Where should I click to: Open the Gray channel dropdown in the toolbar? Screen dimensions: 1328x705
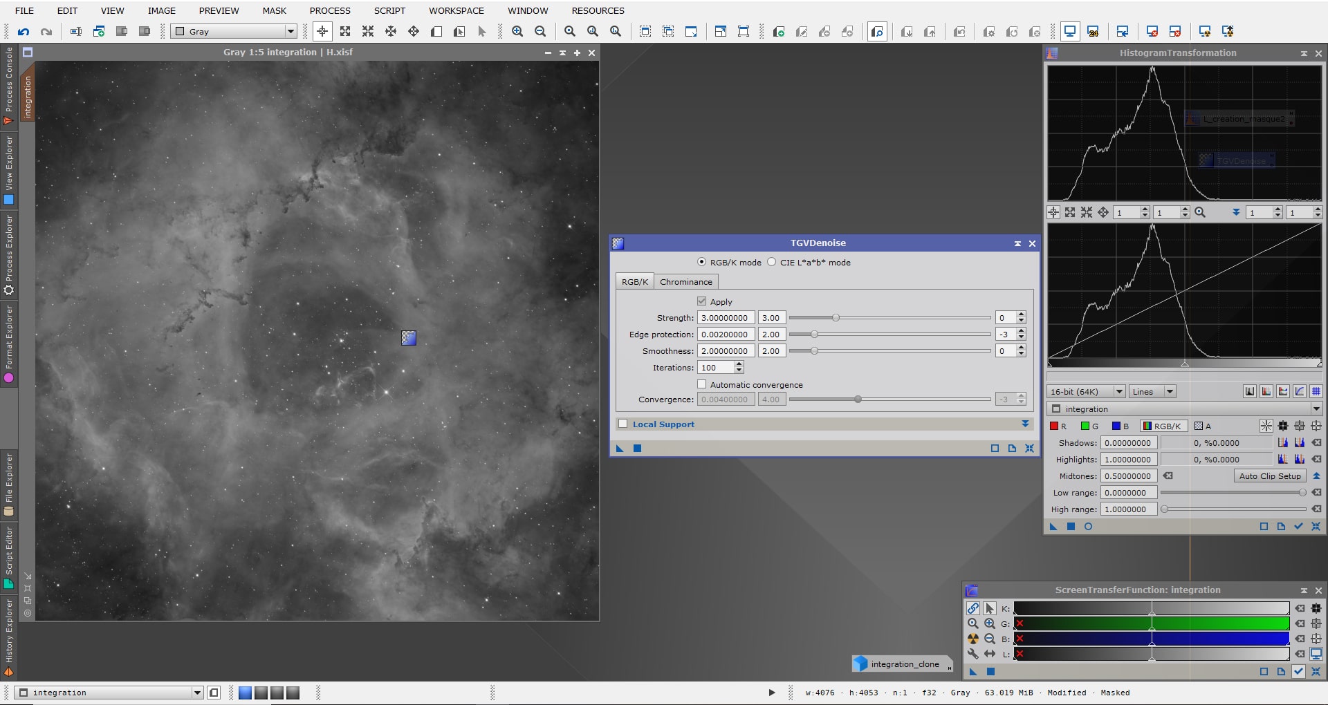coord(234,32)
